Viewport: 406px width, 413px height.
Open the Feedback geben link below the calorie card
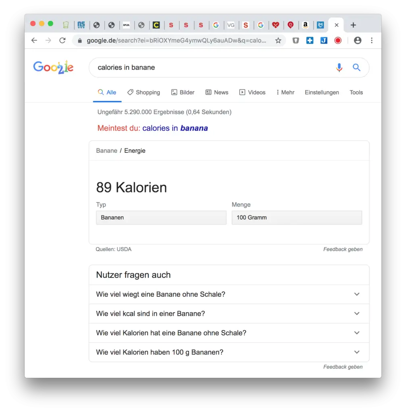point(343,249)
